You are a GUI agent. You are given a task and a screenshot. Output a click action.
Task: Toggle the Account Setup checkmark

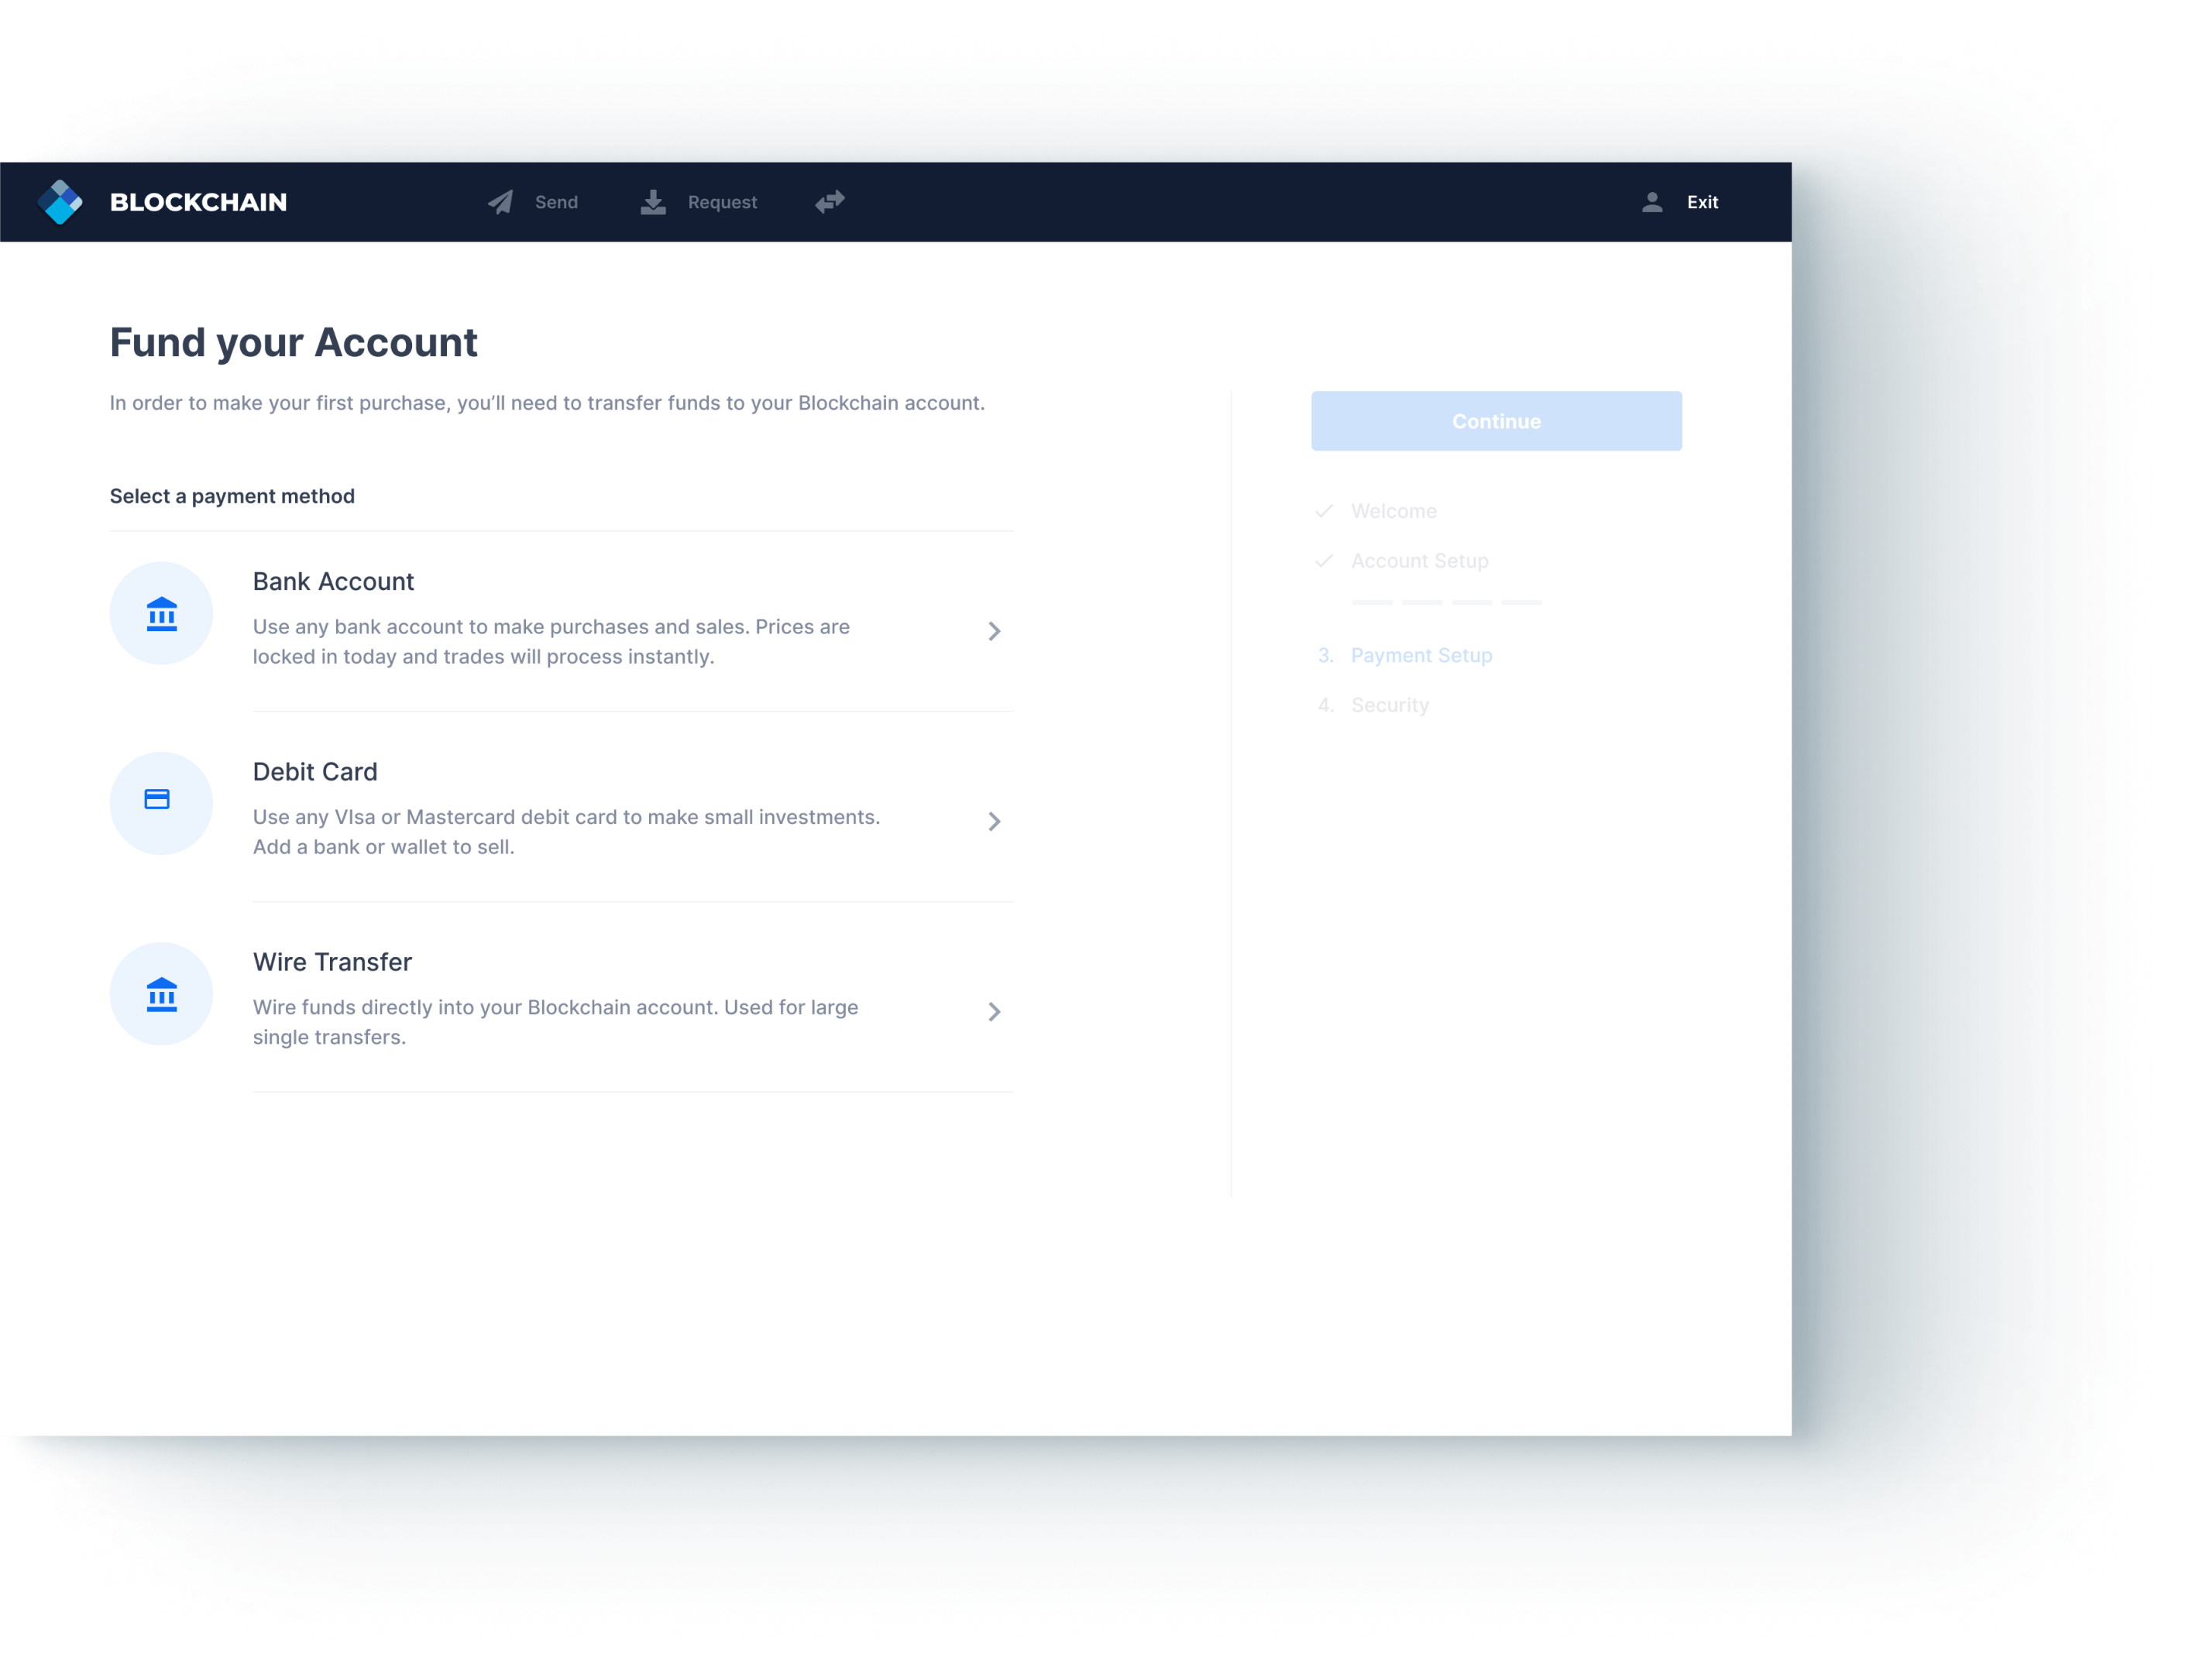[1324, 561]
